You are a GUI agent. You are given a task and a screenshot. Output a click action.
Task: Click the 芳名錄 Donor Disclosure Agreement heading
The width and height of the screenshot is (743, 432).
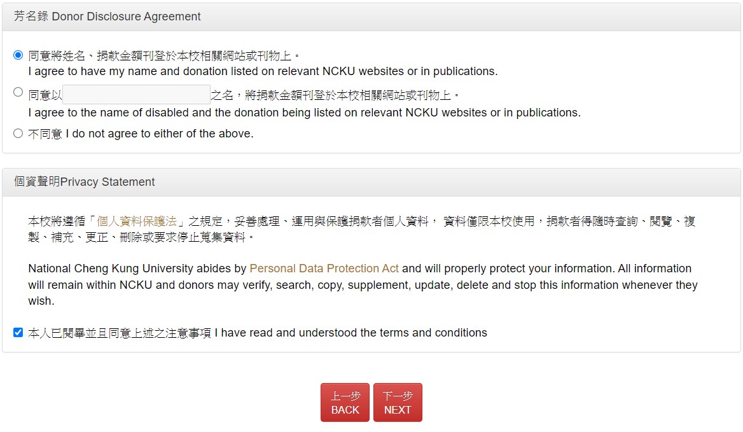(108, 17)
